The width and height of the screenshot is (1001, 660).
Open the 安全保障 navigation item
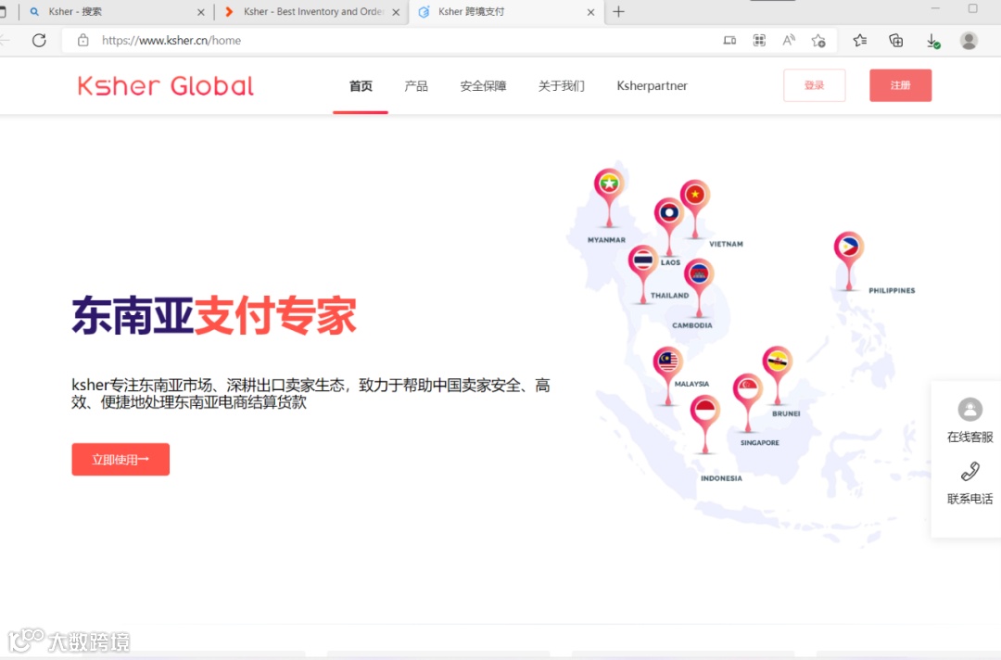[x=483, y=85]
